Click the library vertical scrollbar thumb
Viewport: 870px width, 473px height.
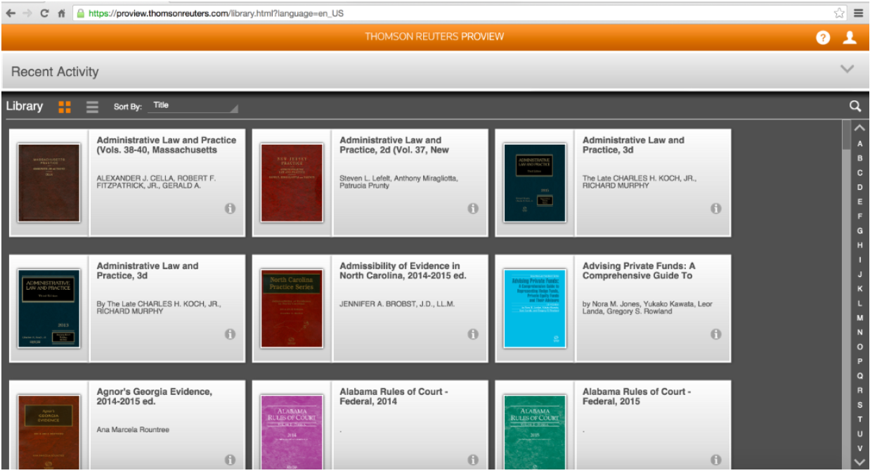click(x=846, y=134)
